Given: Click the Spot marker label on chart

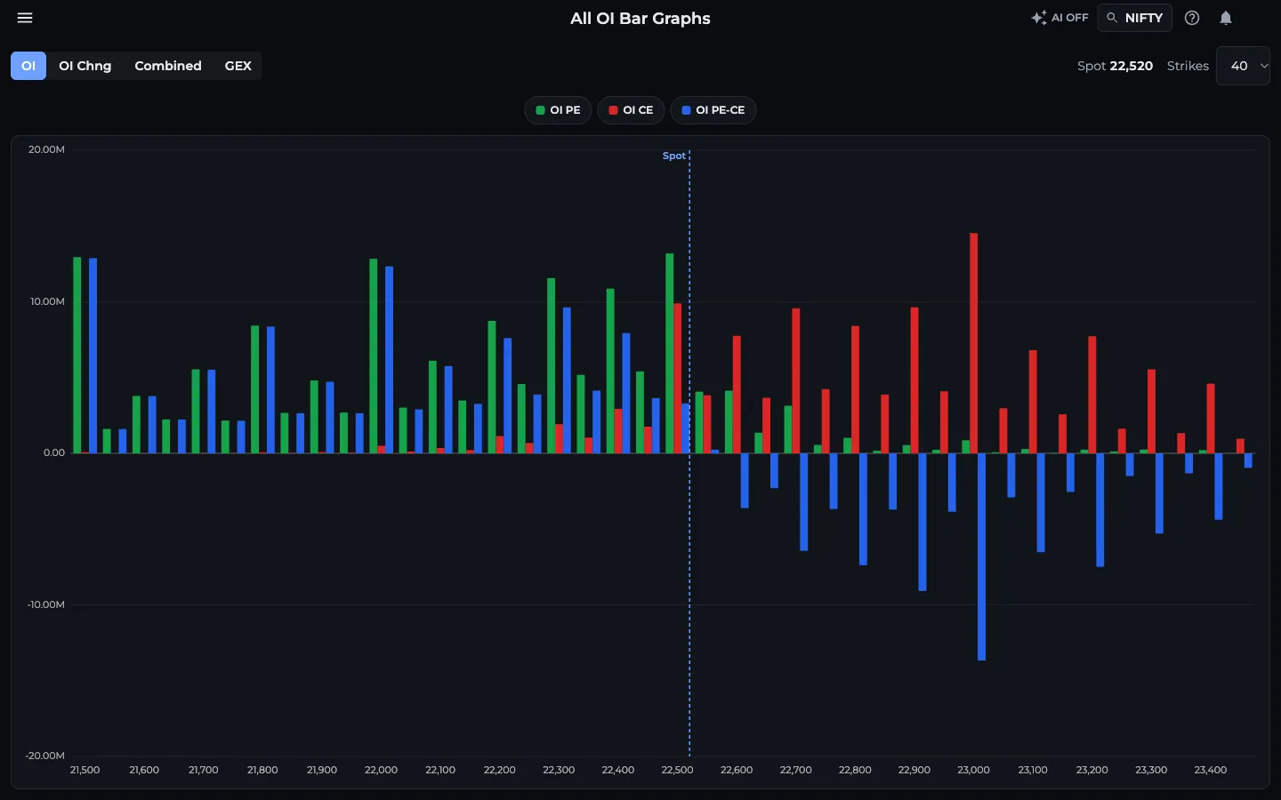Looking at the screenshot, I should click(x=674, y=156).
